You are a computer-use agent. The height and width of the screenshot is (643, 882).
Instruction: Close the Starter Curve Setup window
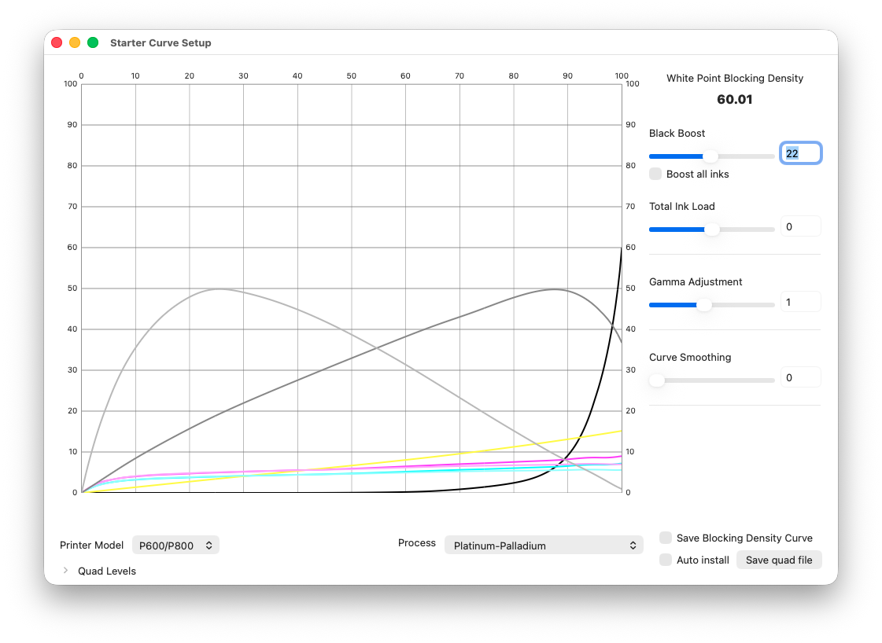57,42
